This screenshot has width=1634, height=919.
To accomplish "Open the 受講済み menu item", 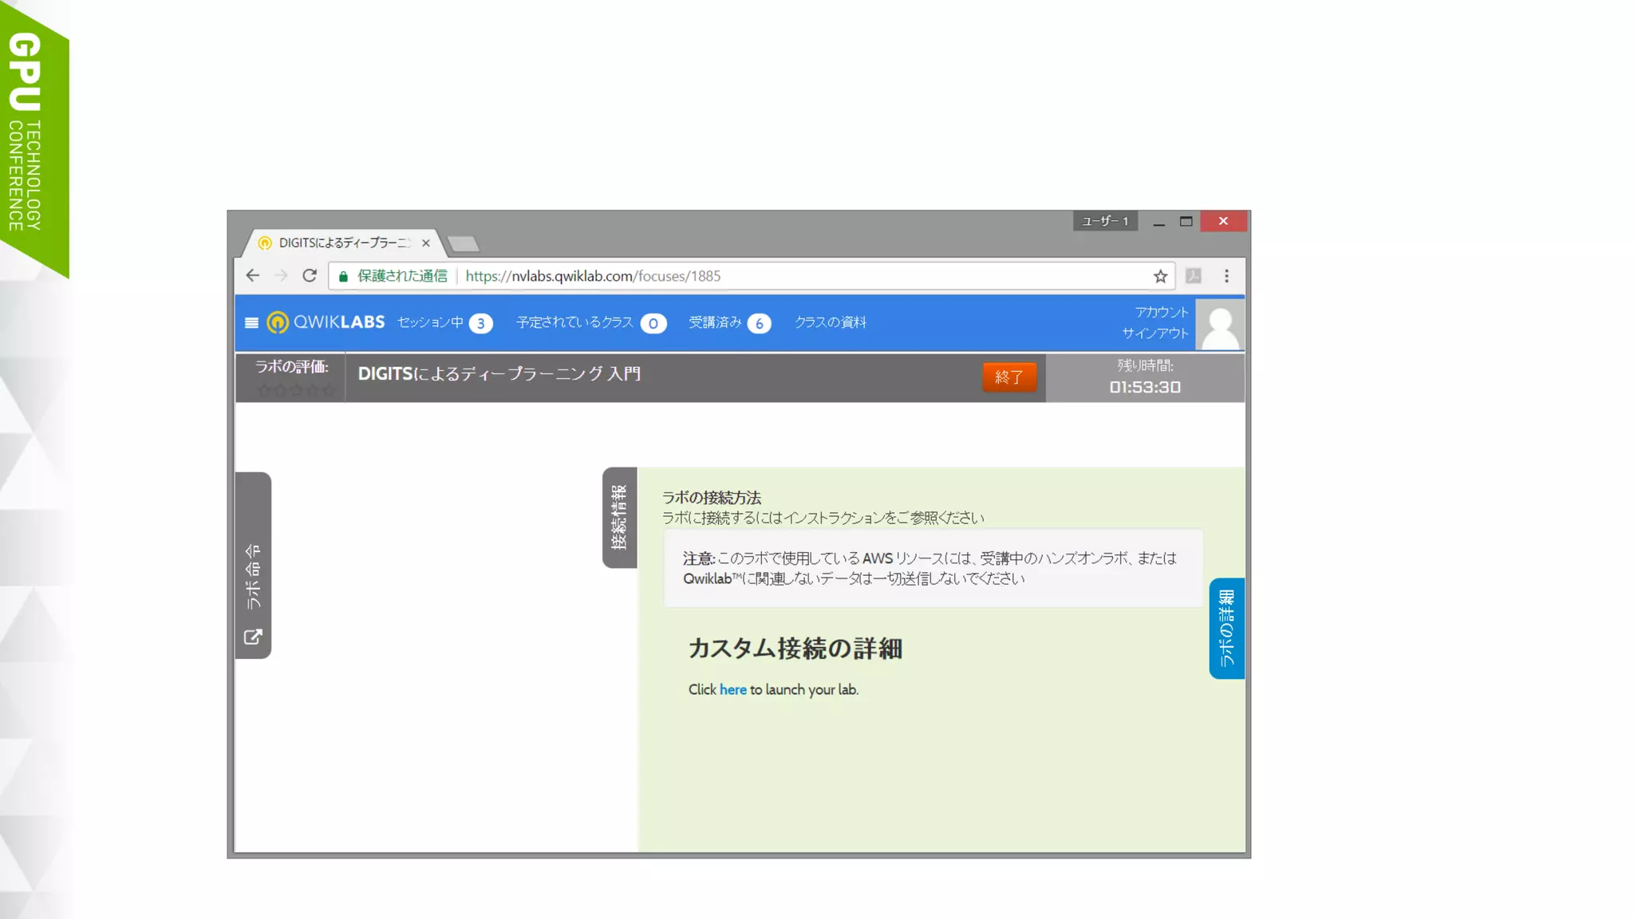I will tap(716, 322).
